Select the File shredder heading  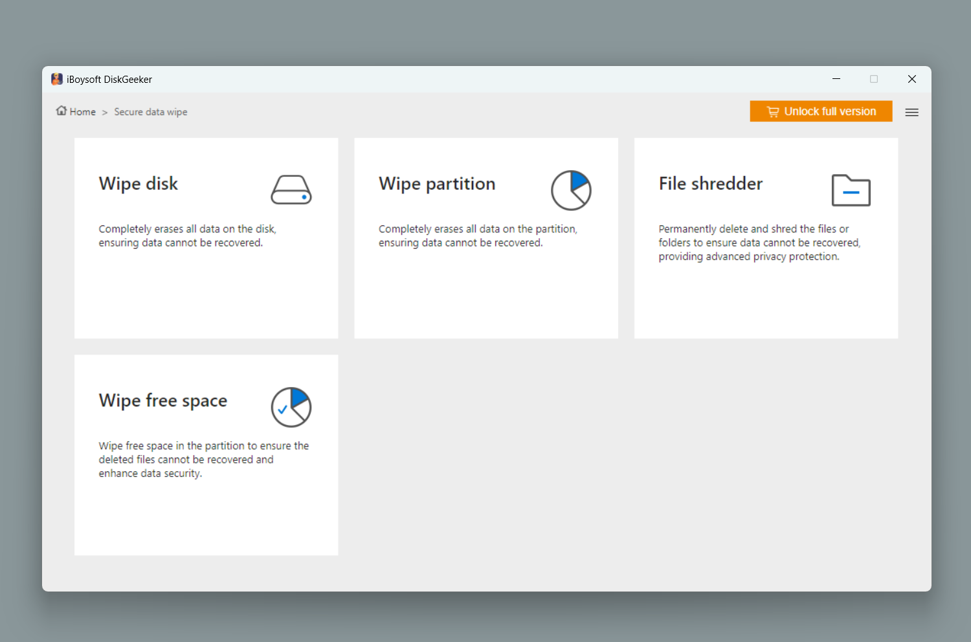pos(711,184)
